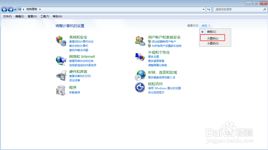Open 时钟、语言和区域 category link
The image size is (268, 150).
tap(162, 72)
